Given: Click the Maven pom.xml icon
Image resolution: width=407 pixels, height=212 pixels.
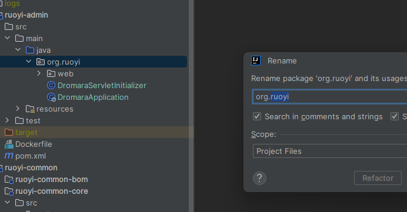Looking at the screenshot, I should click(9, 156).
